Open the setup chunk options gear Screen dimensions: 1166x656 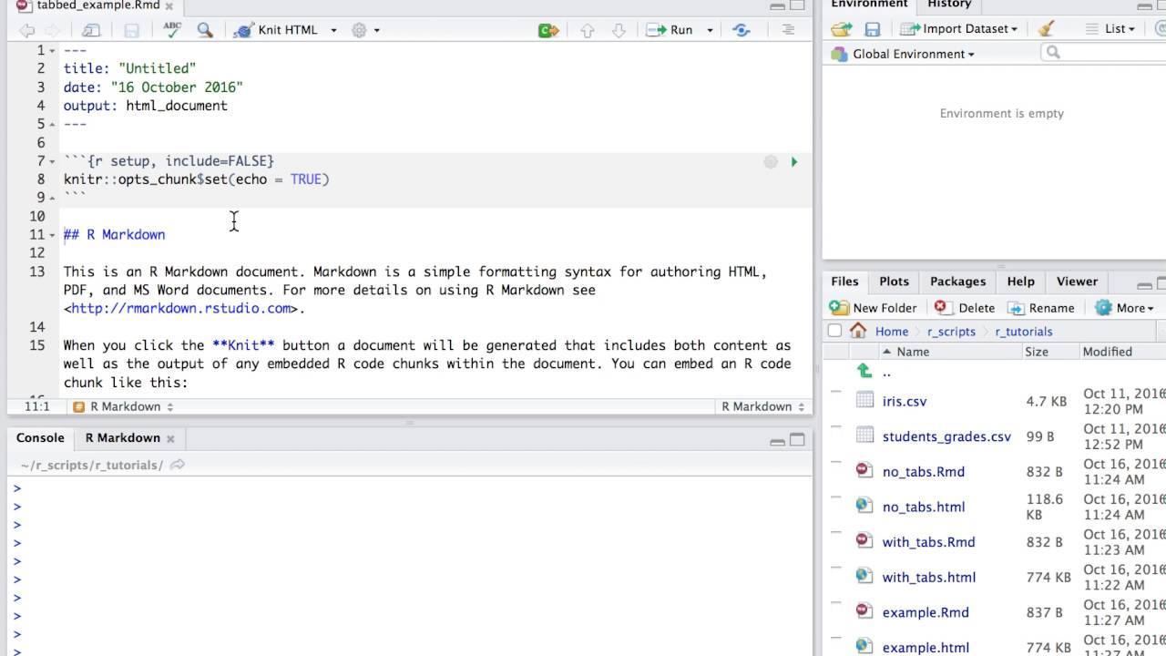click(771, 161)
